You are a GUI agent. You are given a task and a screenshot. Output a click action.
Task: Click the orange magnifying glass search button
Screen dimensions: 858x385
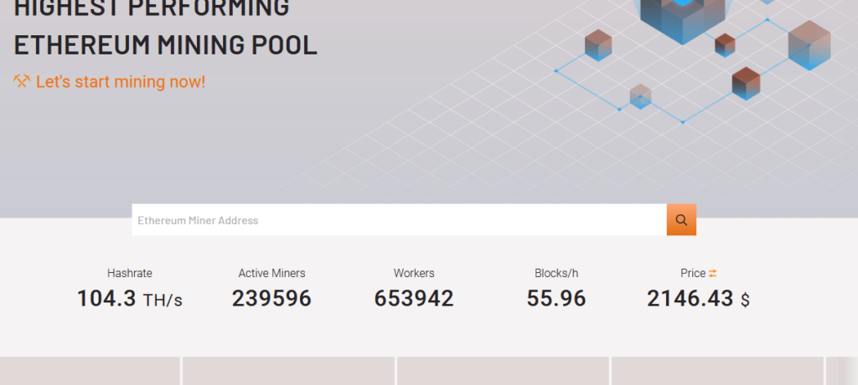[x=681, y=220]
